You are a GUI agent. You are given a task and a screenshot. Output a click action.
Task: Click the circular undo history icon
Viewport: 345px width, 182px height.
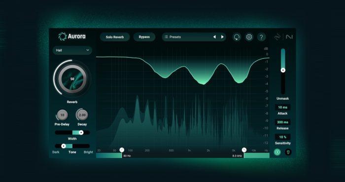(x=237, y=37)
